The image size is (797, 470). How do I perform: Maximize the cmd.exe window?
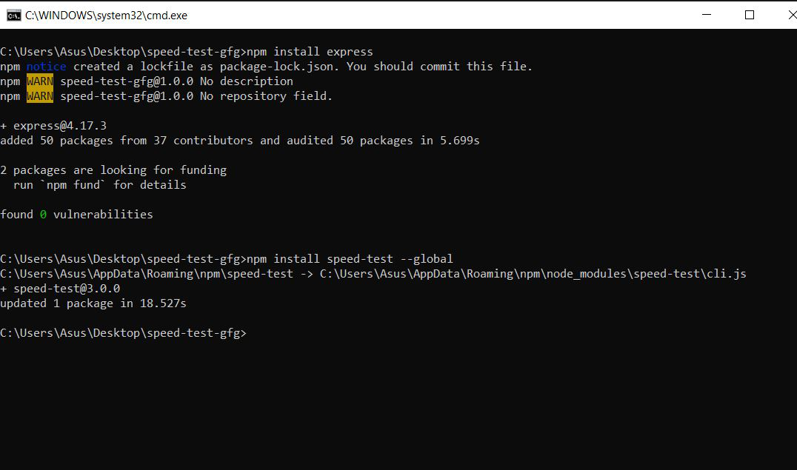click(749, 15)
